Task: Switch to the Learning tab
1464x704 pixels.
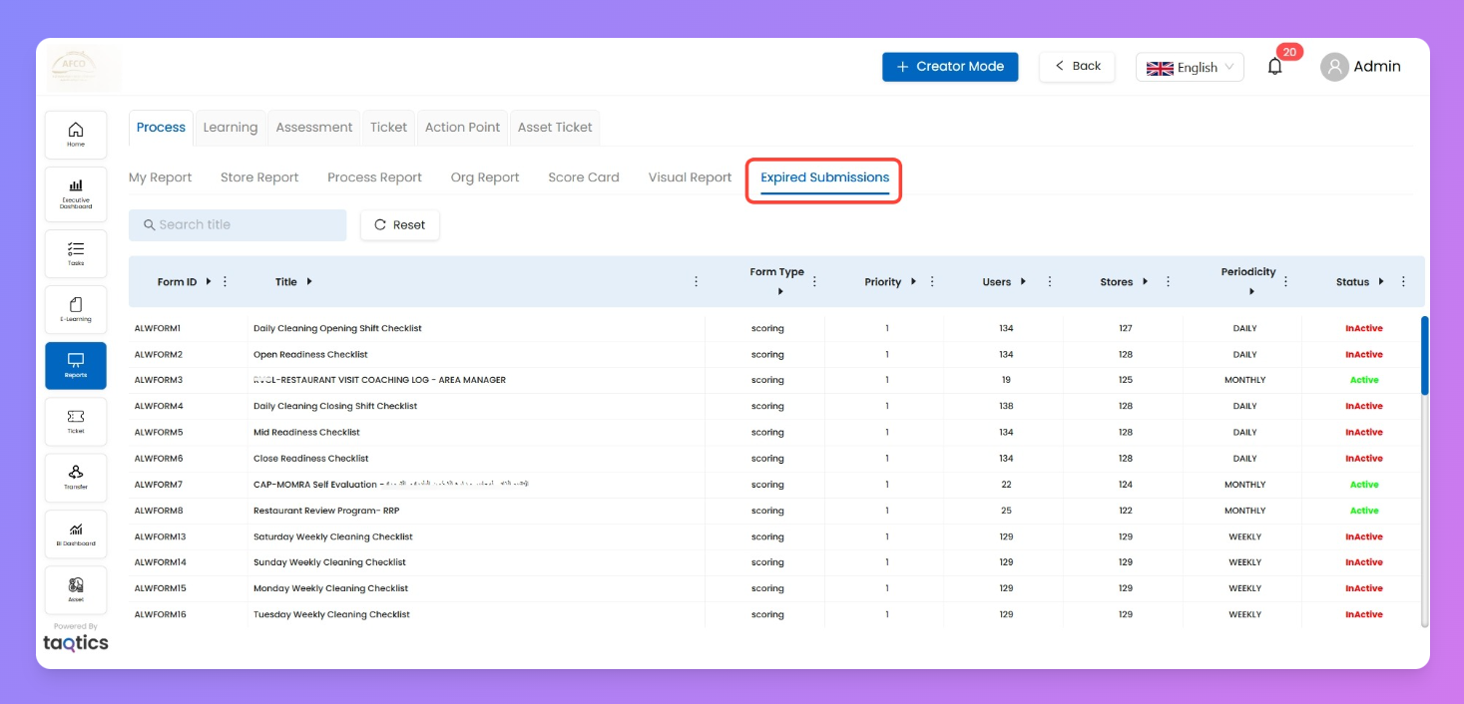Action: point(231,128)
